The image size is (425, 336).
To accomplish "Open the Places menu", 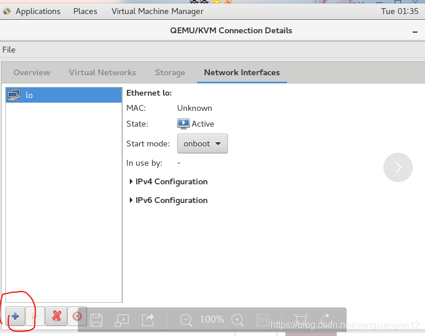I will coord(85,11).
